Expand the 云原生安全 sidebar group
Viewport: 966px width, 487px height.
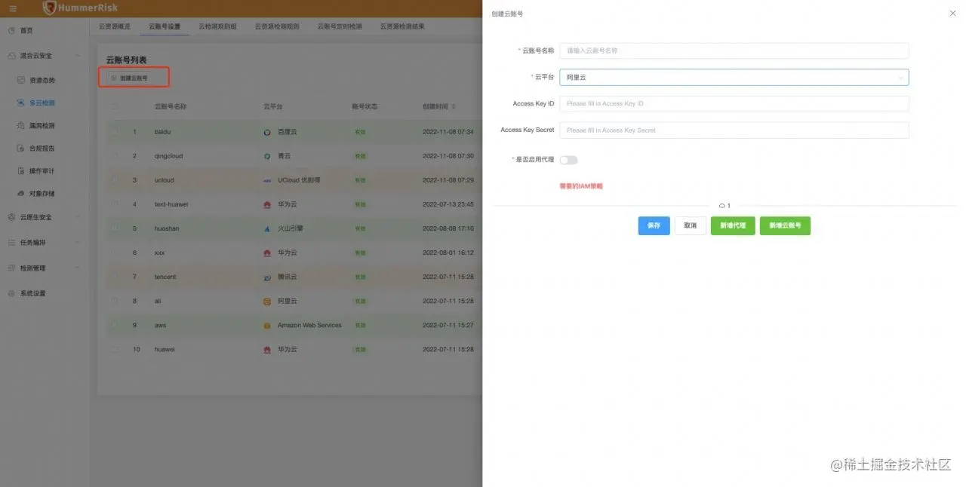[79, 217]
